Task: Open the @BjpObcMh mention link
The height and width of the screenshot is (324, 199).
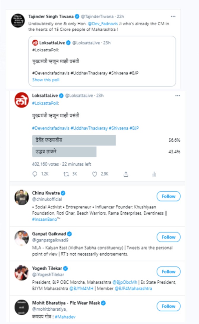Action: click(125, 282)
